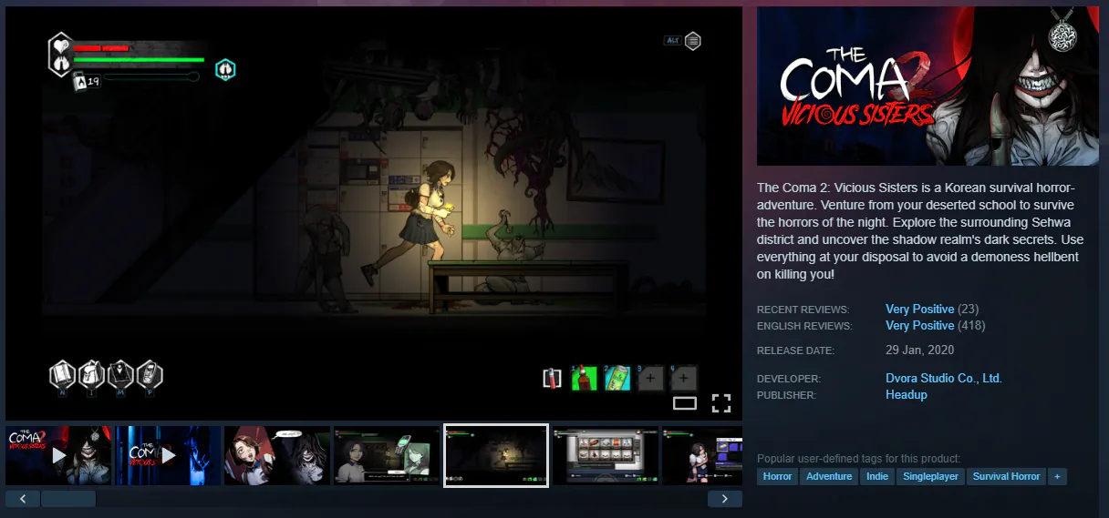Viewport: 1109px width, 518px height.
Task: Click backpack HUD icon in game screenshot
Action: [x=91, y=375]
